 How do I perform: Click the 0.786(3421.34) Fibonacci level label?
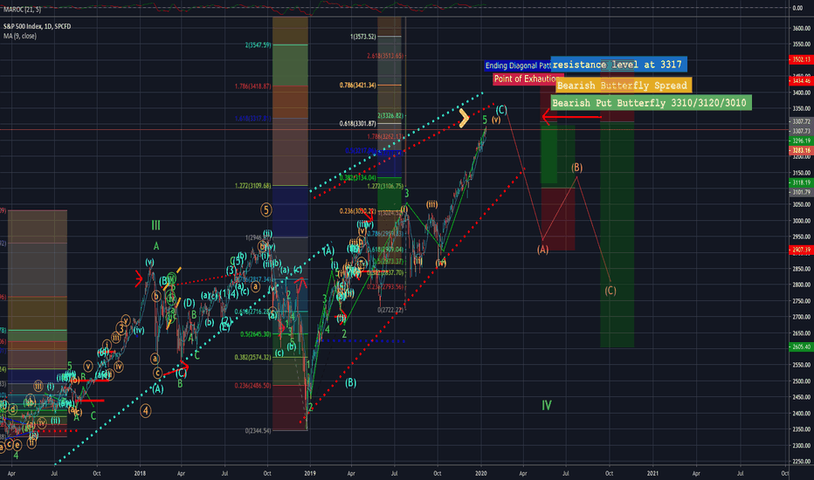point(358,86)
